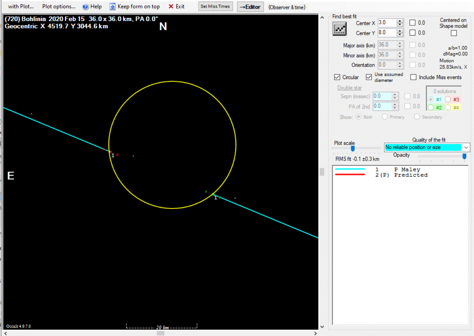Viewport: 474px width, 336px height.
Task: Select solution #3 radio button
Action: click(448, 99)
